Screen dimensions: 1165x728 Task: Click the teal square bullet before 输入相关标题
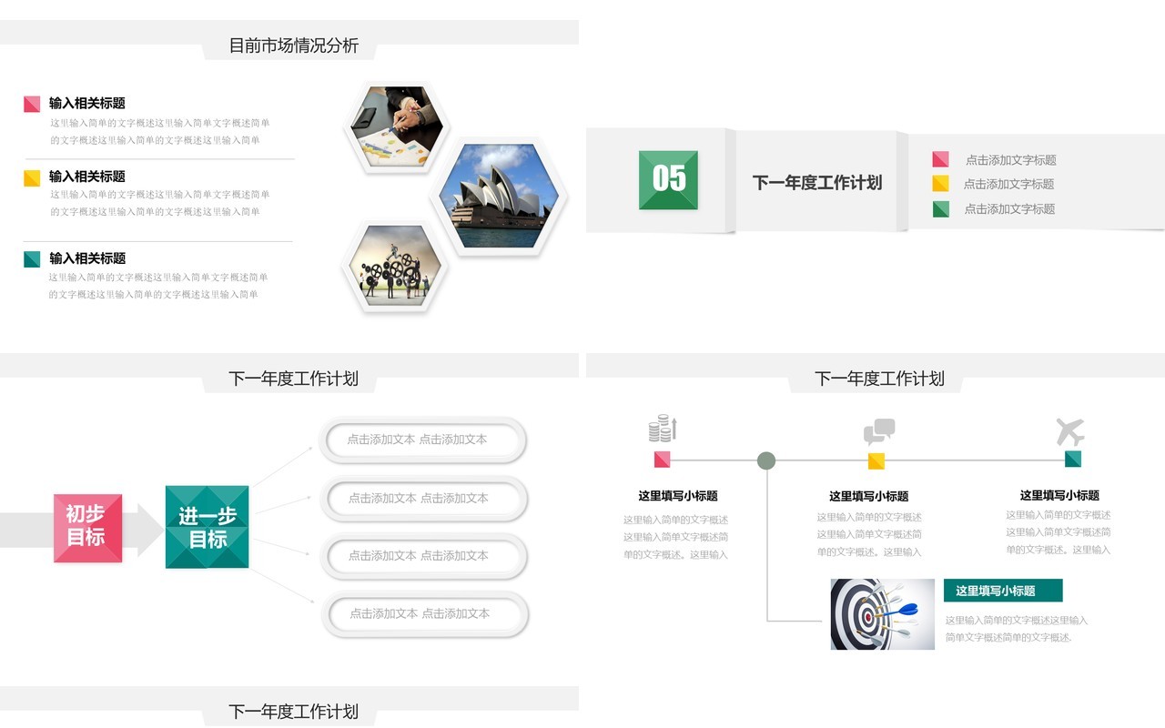click(x=32, y=259)
